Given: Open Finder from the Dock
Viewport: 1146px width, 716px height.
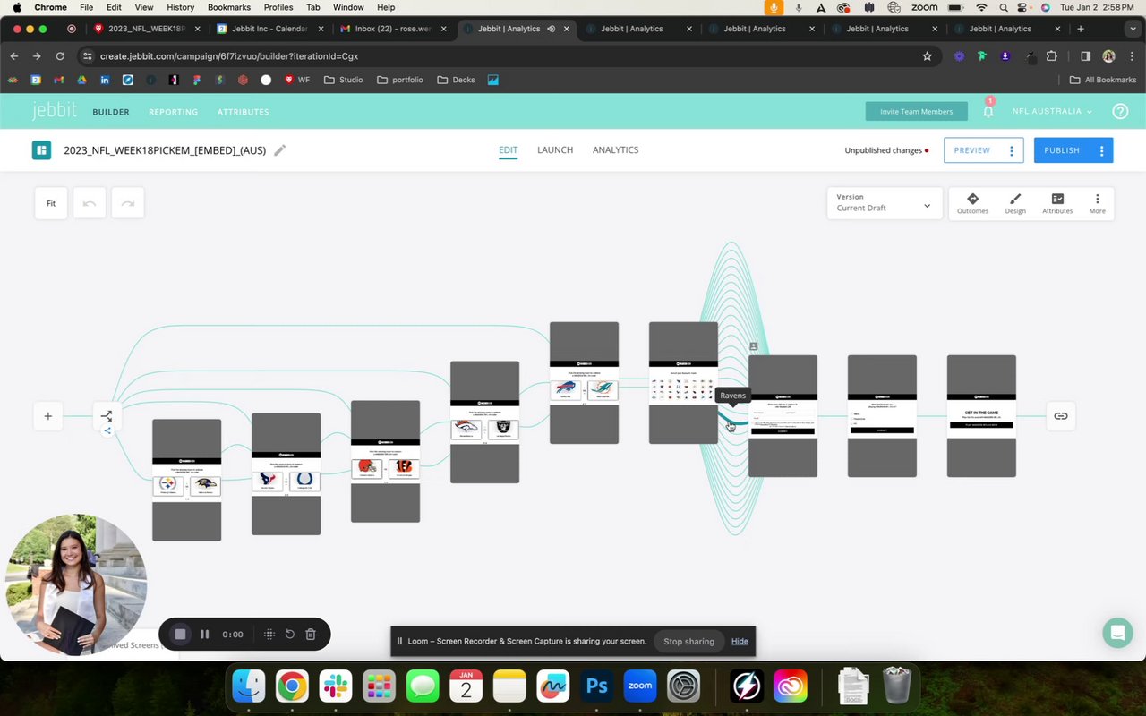Looking at the screenshot, I should click(248, 686).
